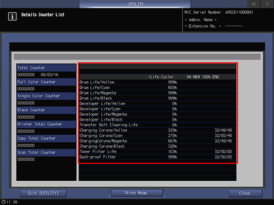Click the Developer Life/Magenta row
274x205 pixels.
tap(157, 114)
